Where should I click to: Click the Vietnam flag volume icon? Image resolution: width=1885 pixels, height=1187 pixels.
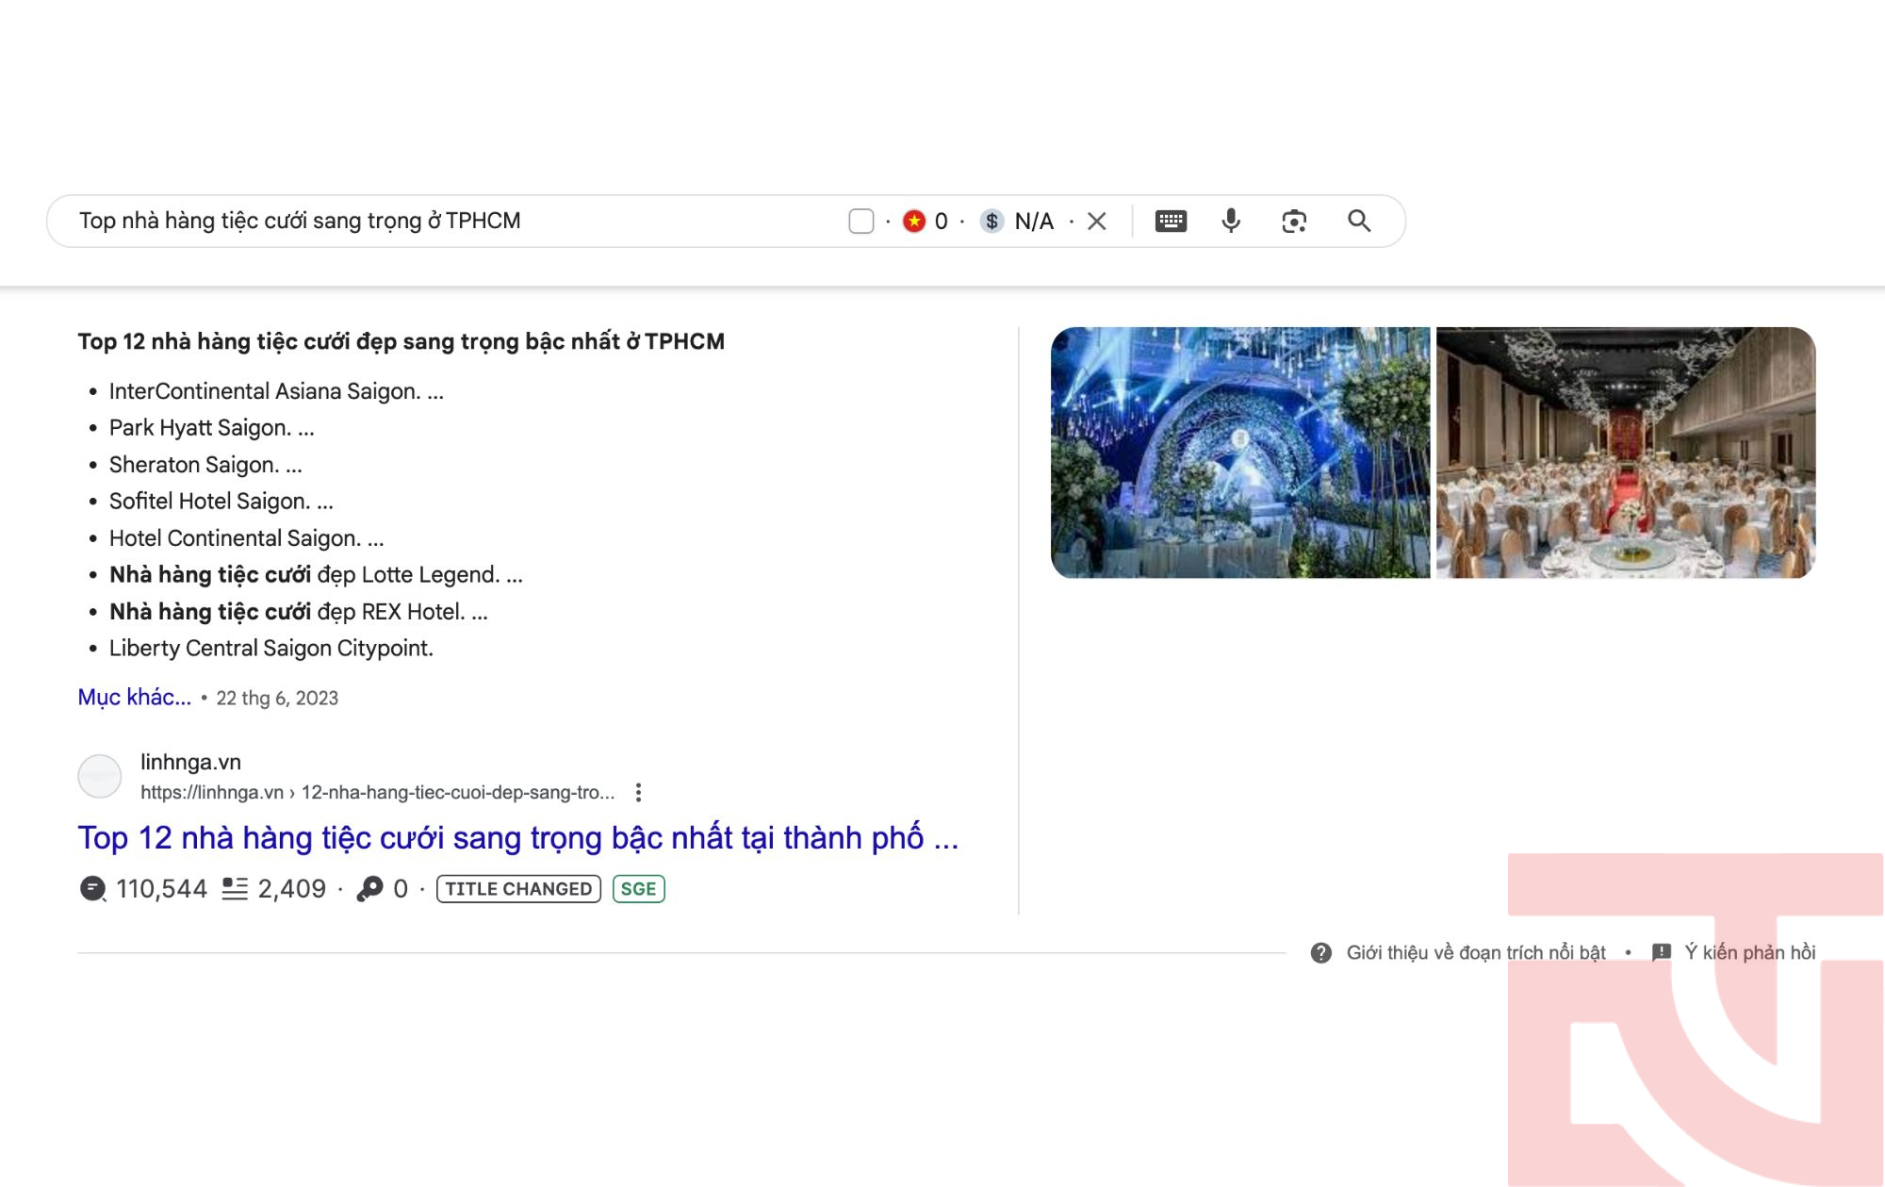pos(913,222)
